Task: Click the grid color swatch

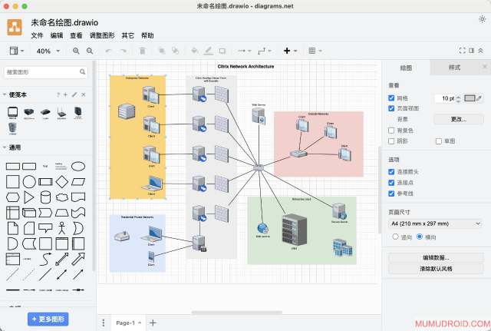Action: tap(473, 98)
